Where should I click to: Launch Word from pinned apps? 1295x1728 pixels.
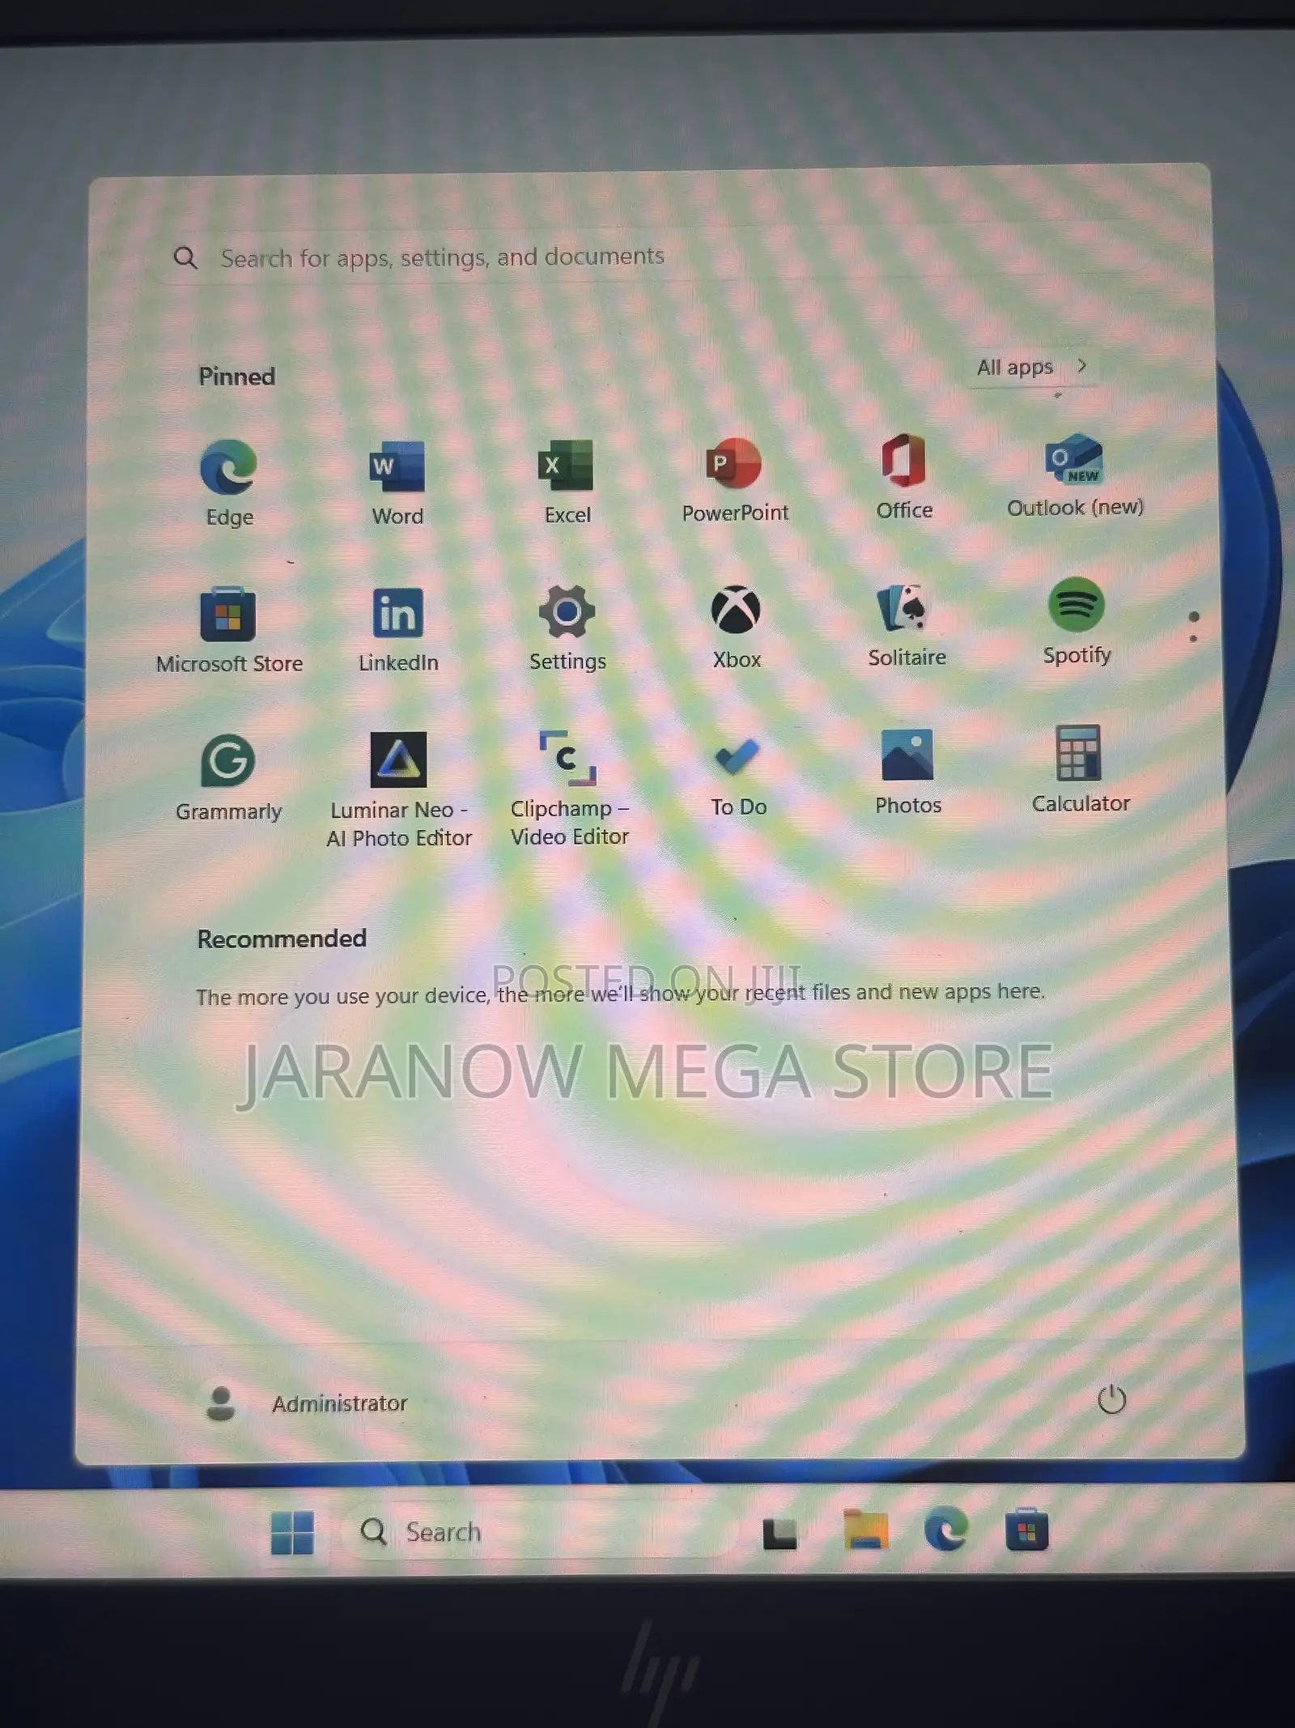(397, 483)
